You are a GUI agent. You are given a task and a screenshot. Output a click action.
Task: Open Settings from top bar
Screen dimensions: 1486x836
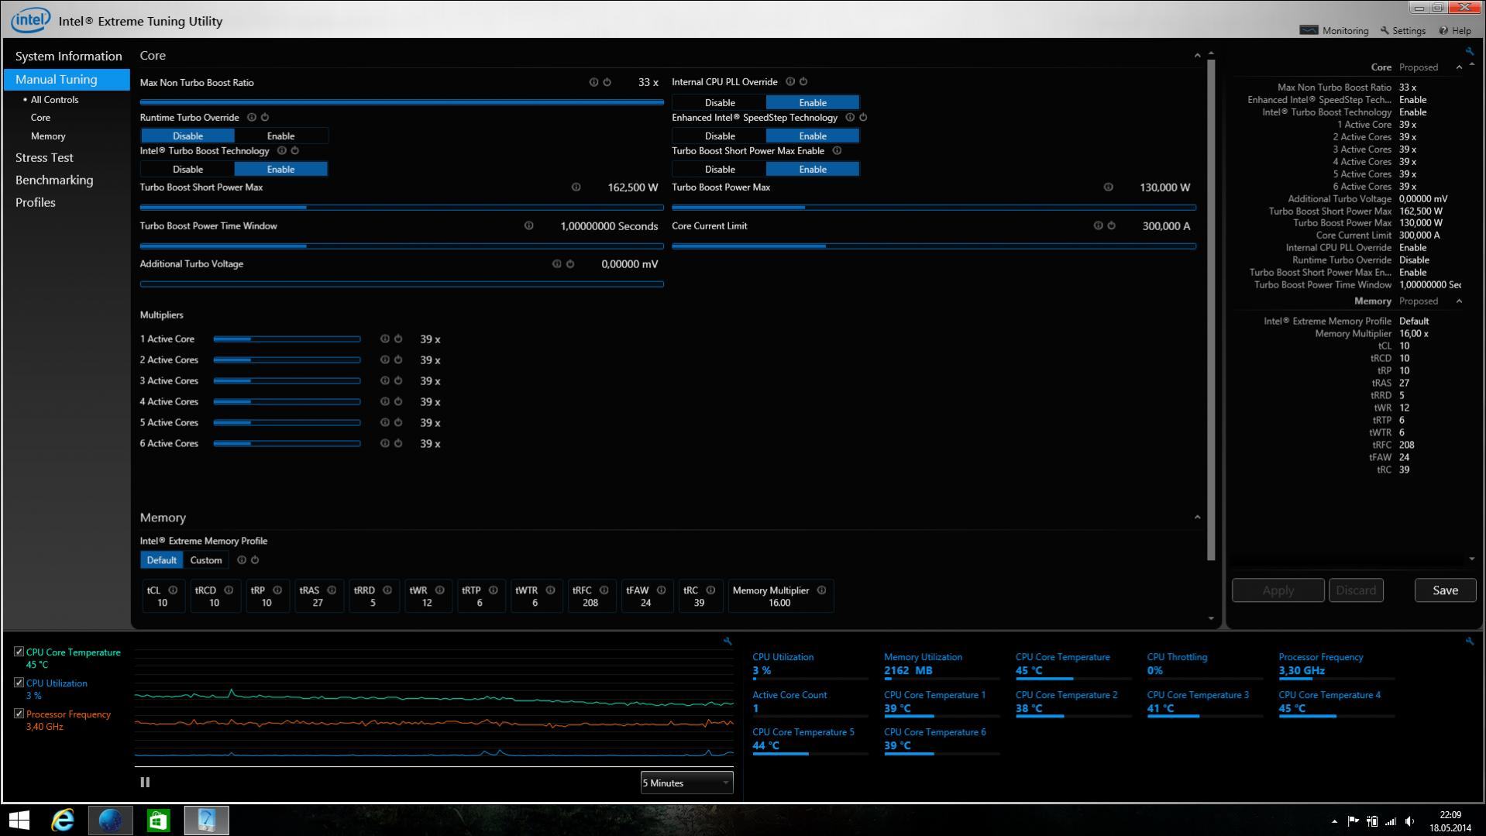[1403, 31]
